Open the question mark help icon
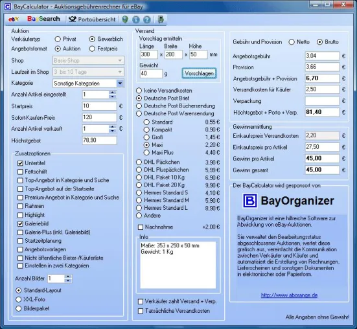This screenshot has width=357, height=329. point(147,20)
